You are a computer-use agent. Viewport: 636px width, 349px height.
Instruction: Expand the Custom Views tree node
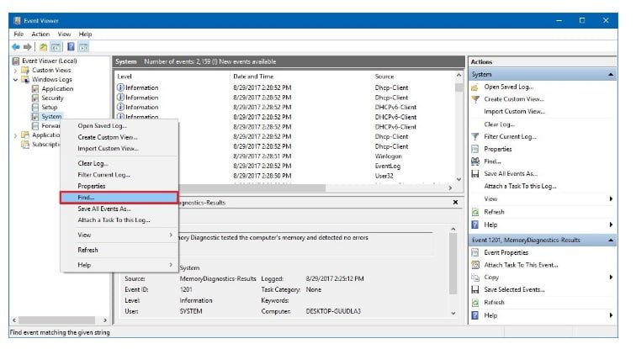[15, 71]
